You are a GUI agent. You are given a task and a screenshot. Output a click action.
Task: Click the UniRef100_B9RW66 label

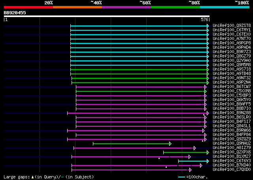click(x=232, y=130)
